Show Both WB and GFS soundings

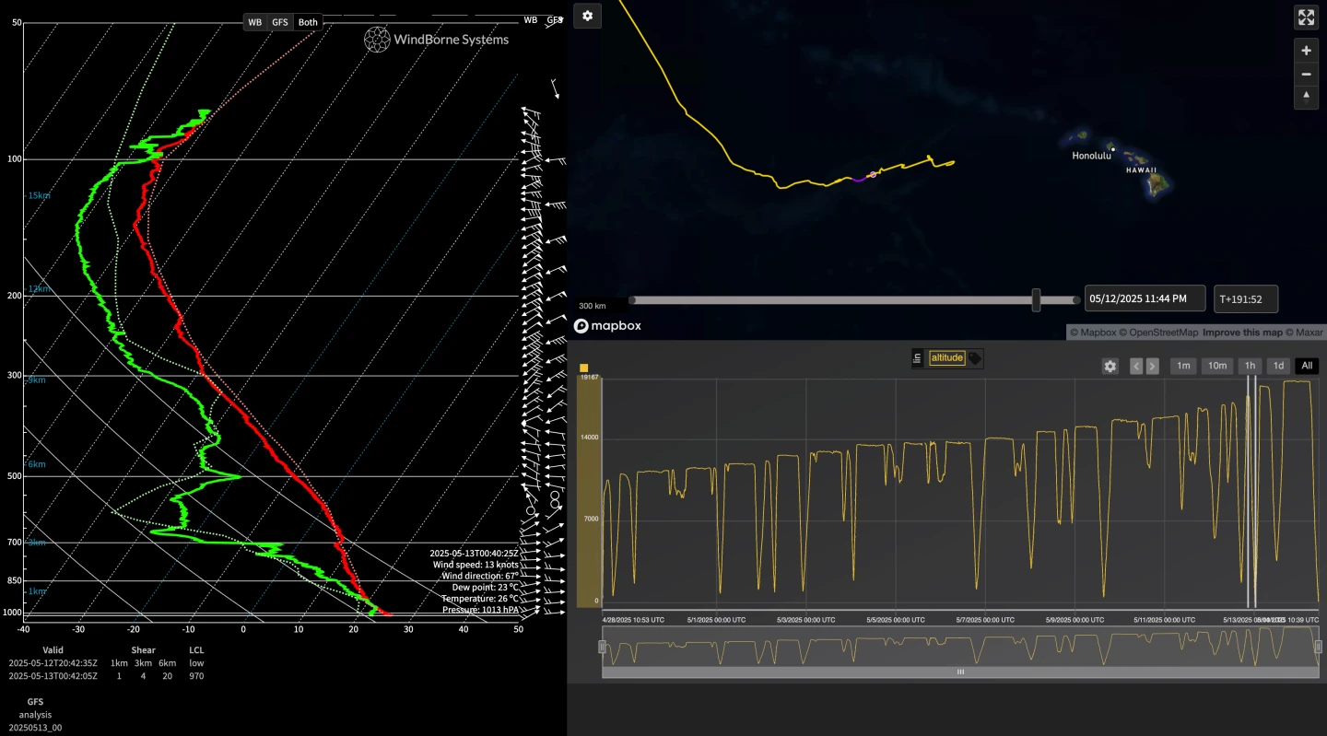[308, 22]
